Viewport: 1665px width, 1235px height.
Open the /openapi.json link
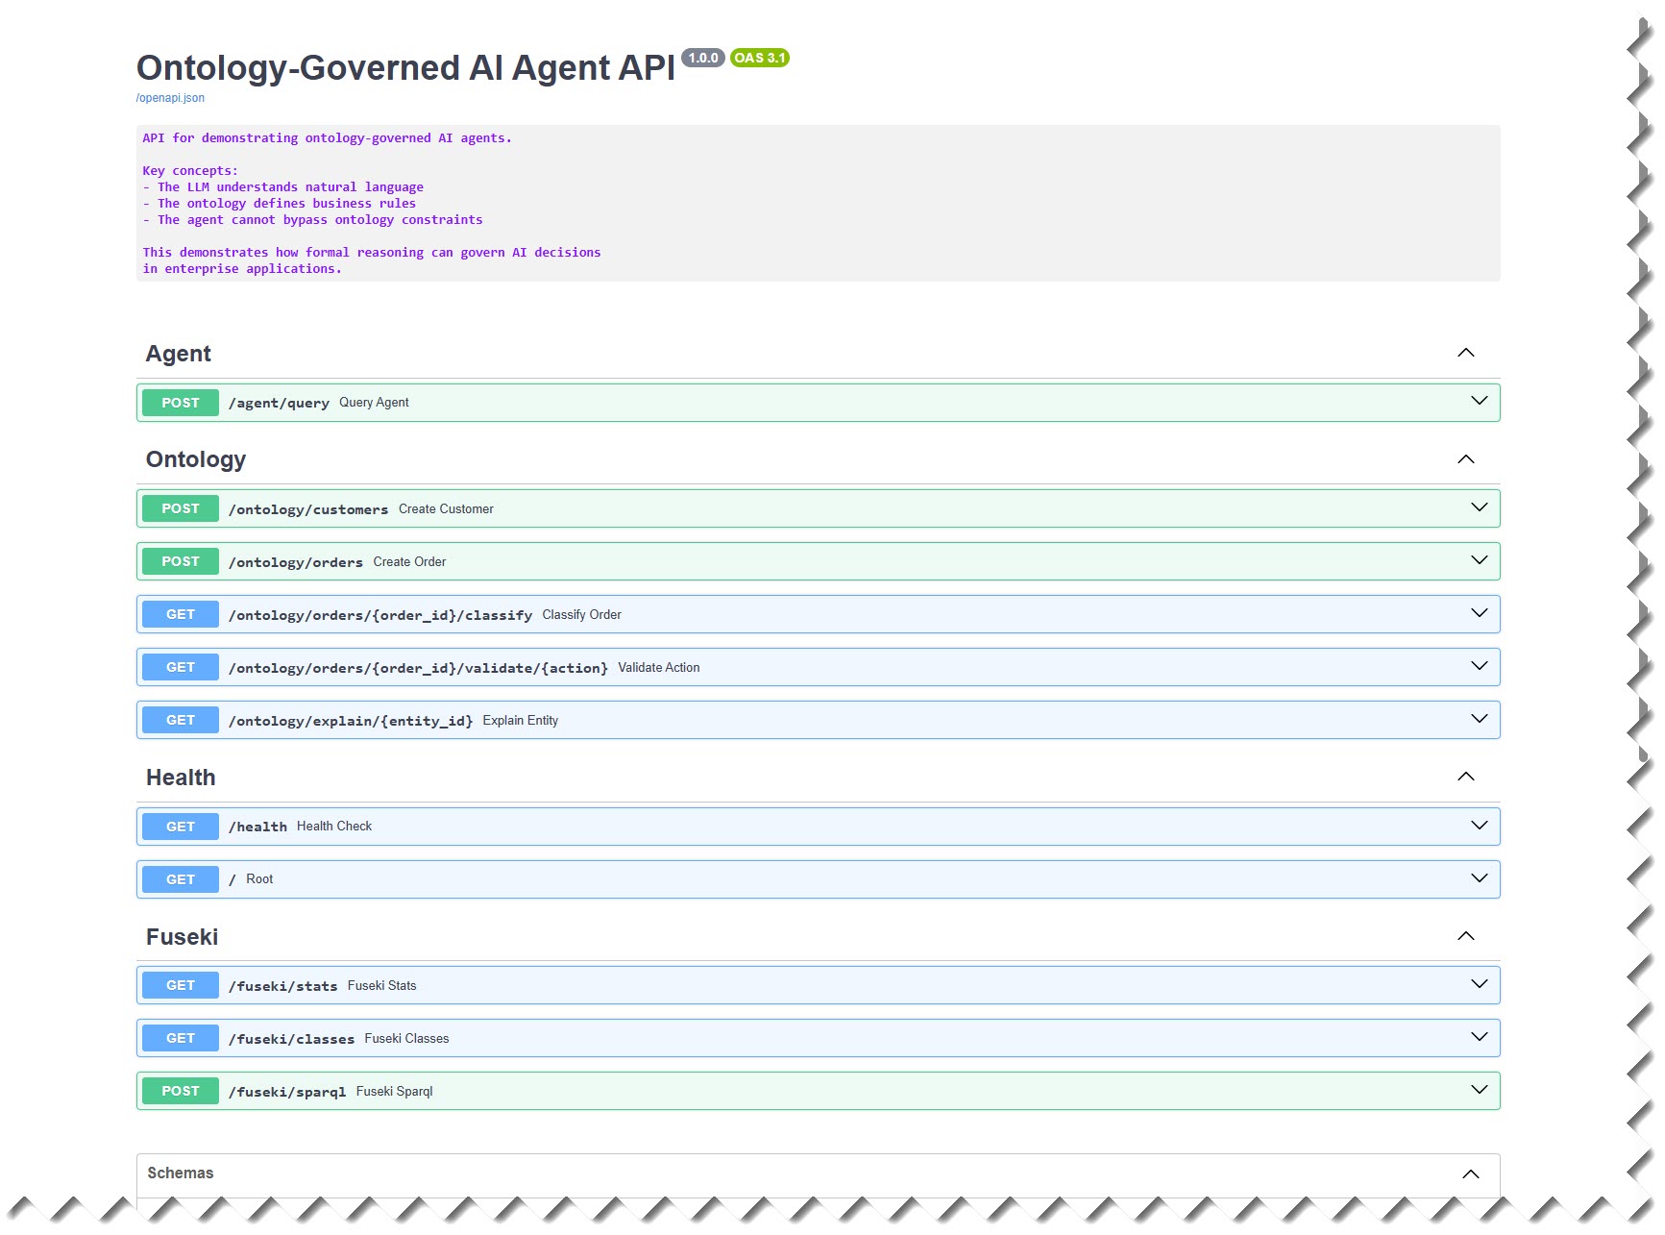click(x=170, y=98)
